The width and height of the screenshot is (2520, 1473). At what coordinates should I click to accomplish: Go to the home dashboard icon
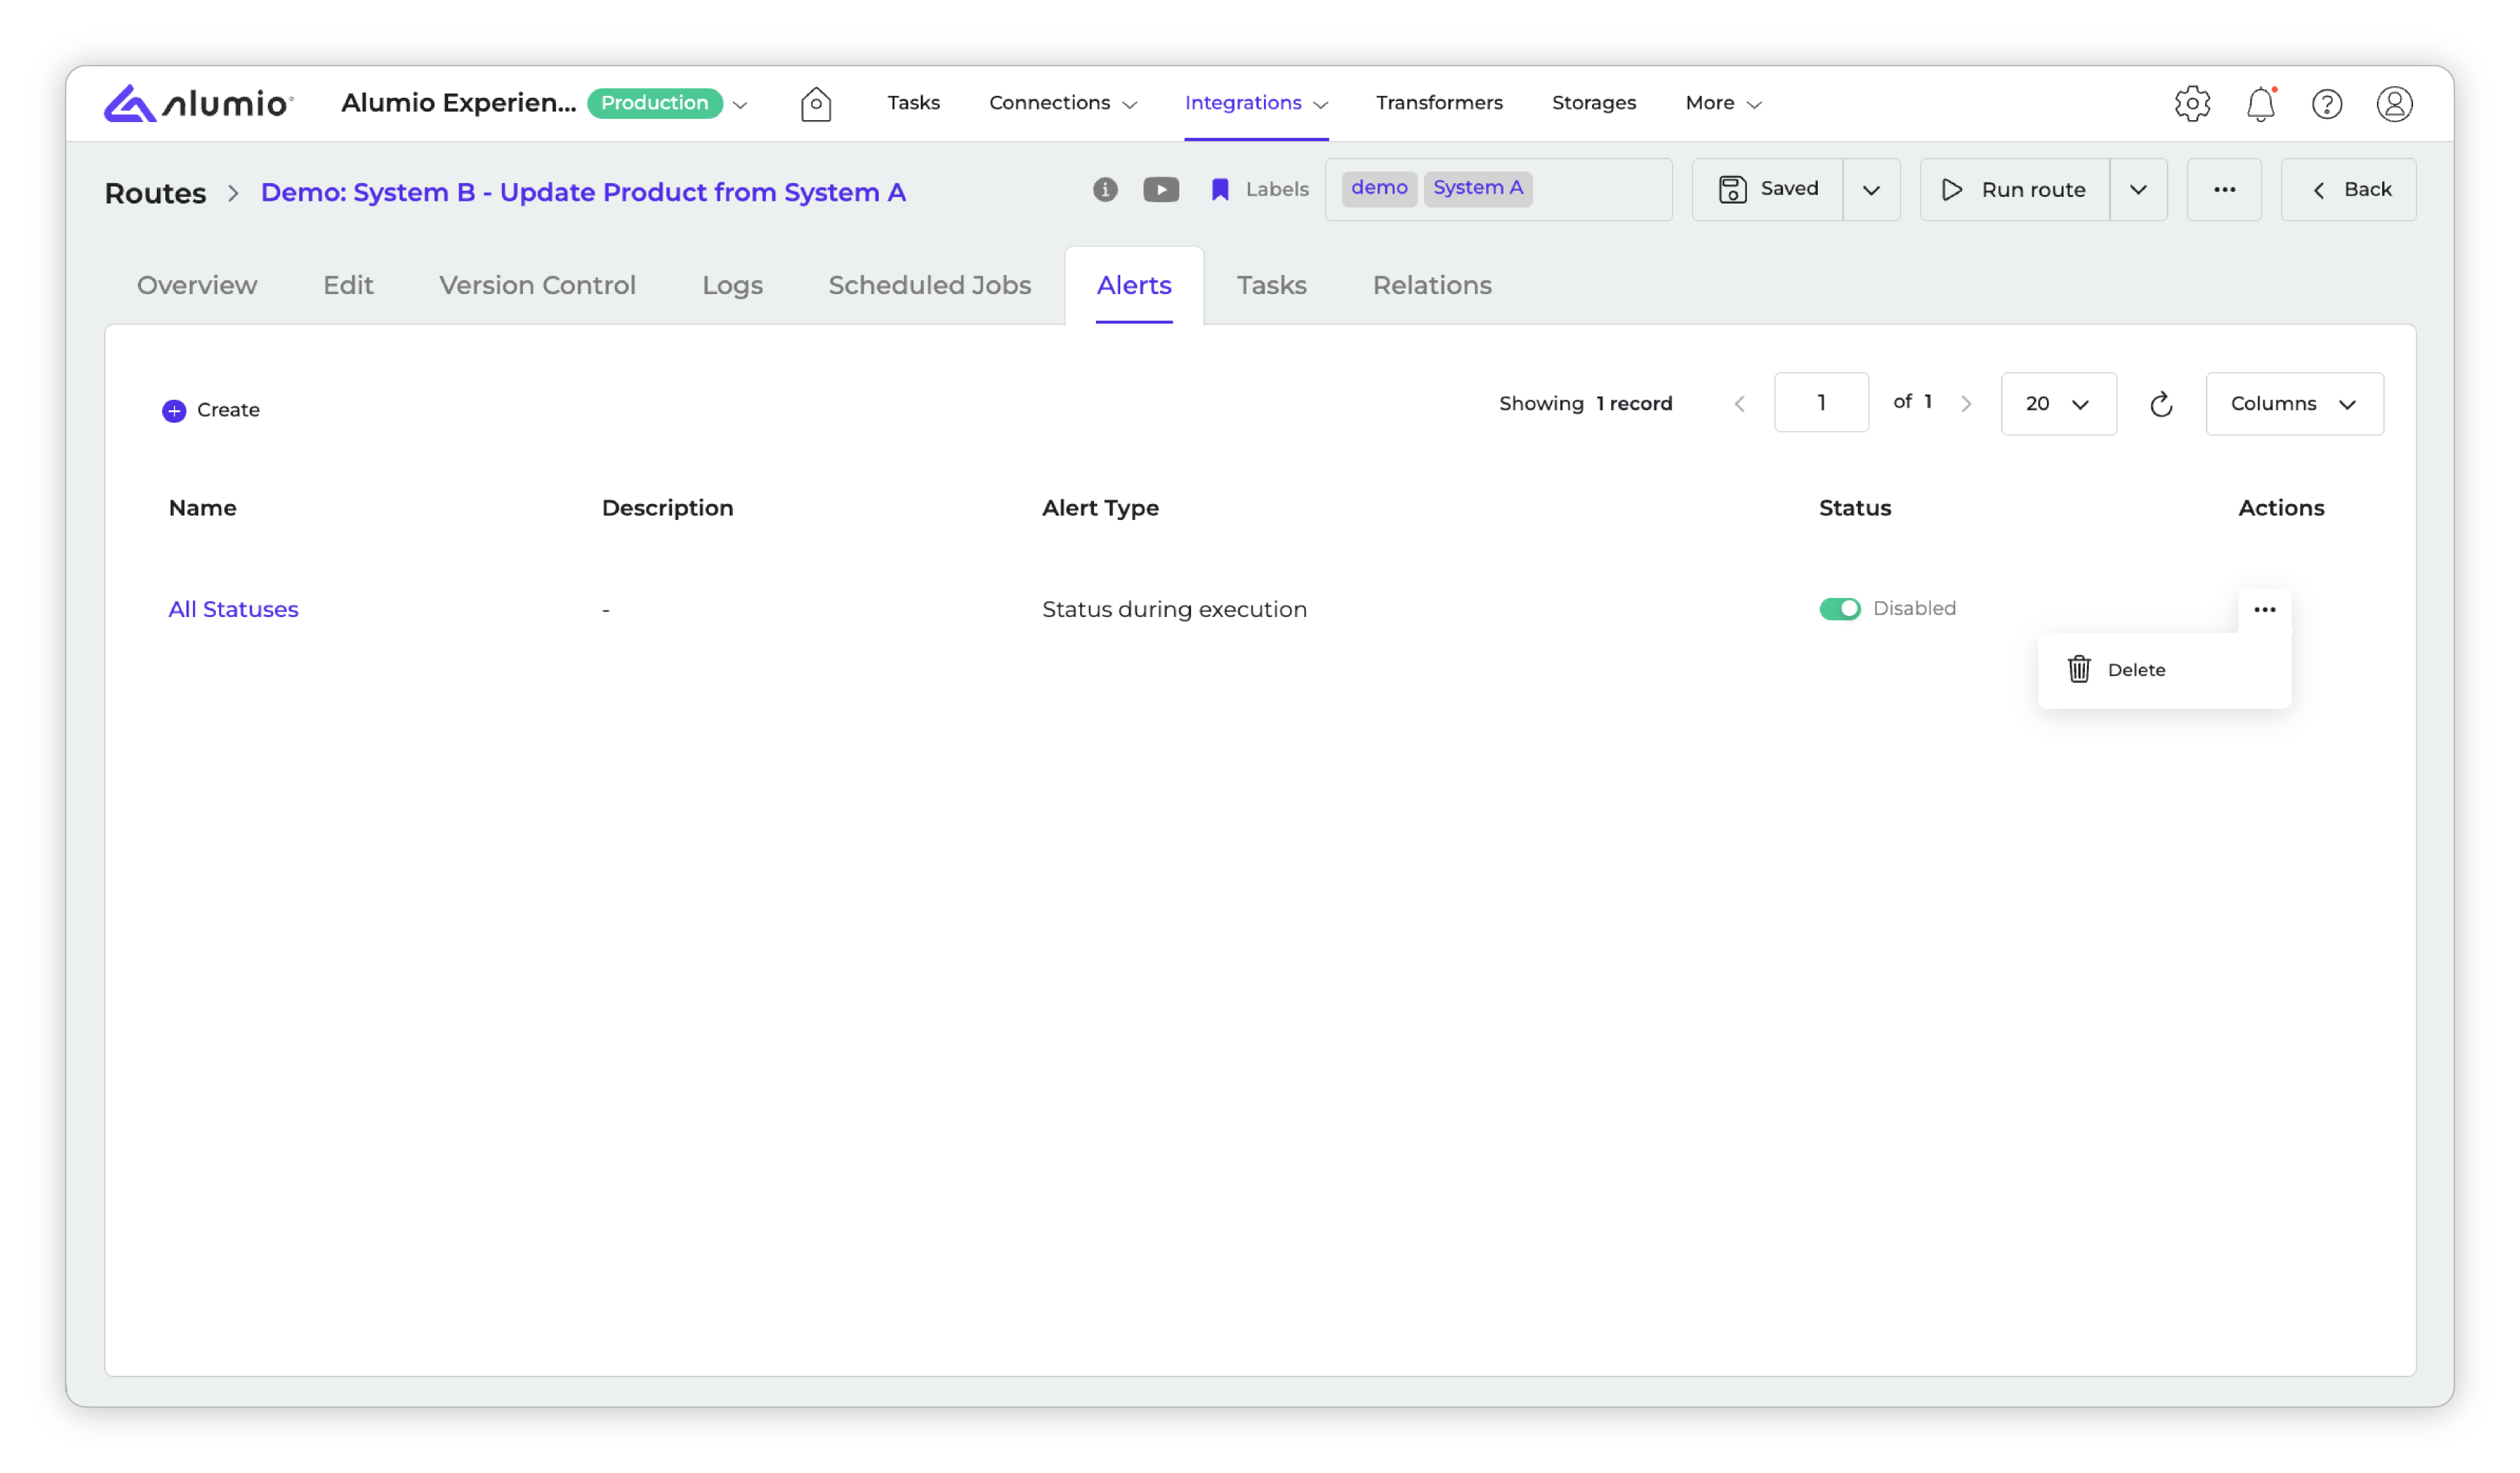815,104
